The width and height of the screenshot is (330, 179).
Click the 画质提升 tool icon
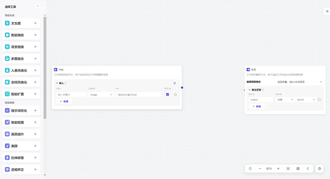[7, 134]
